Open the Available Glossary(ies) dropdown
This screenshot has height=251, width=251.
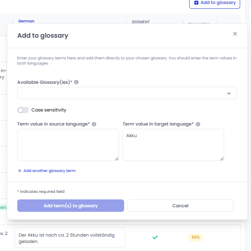tap(127, 93)
